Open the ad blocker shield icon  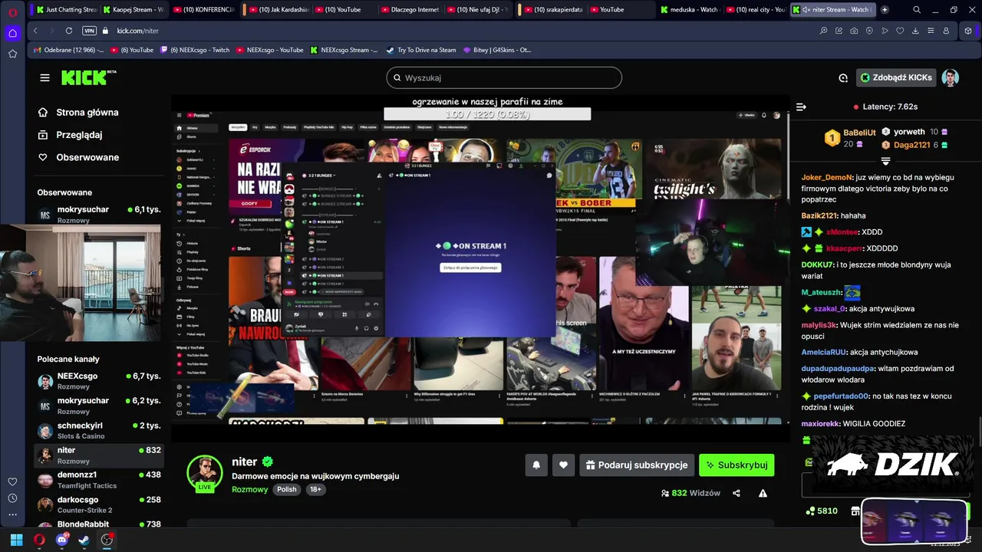tap(869, 31)
